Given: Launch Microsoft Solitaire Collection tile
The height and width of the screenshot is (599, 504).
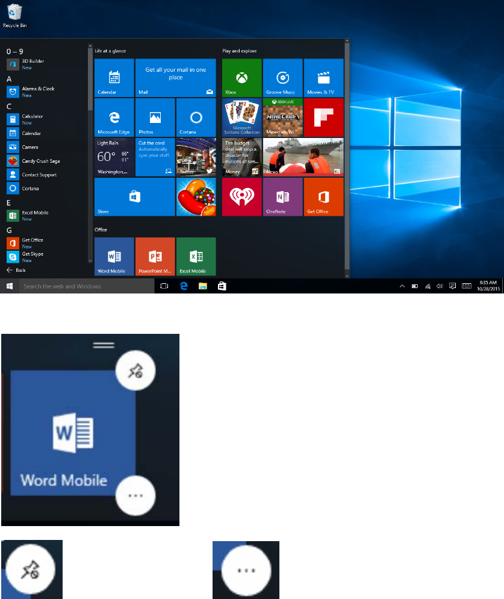Looking at the screenshot, I should point(241,118).
